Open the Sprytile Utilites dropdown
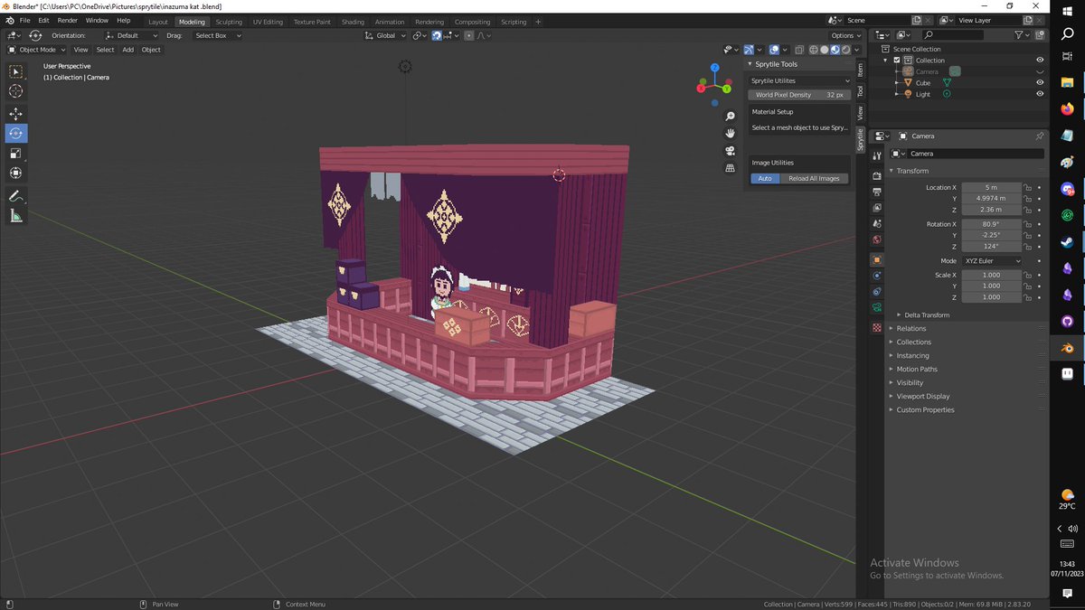1085x610 pixels. (800, 80)
